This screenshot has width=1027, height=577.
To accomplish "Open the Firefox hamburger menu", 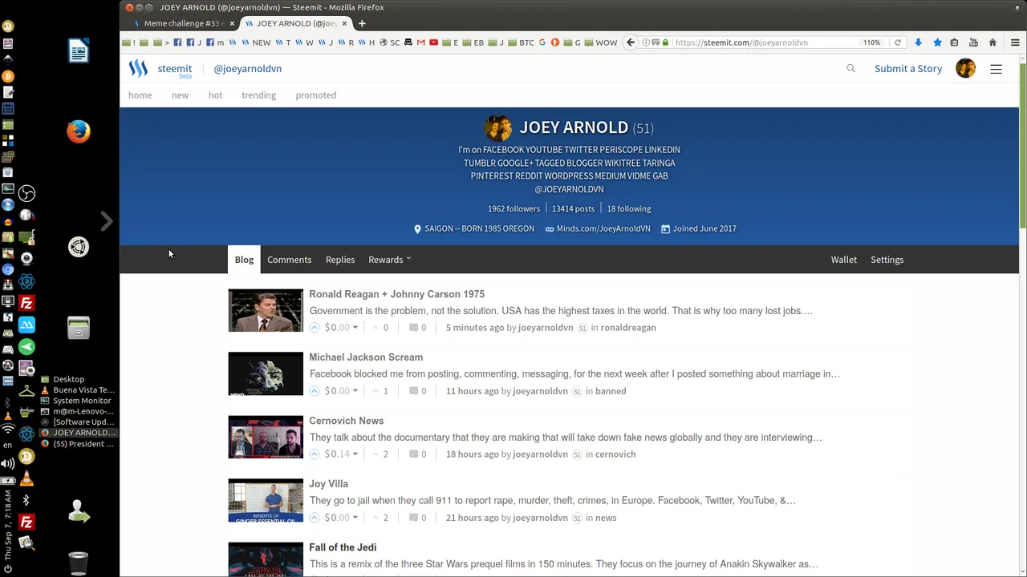I will coord(1015,42).
